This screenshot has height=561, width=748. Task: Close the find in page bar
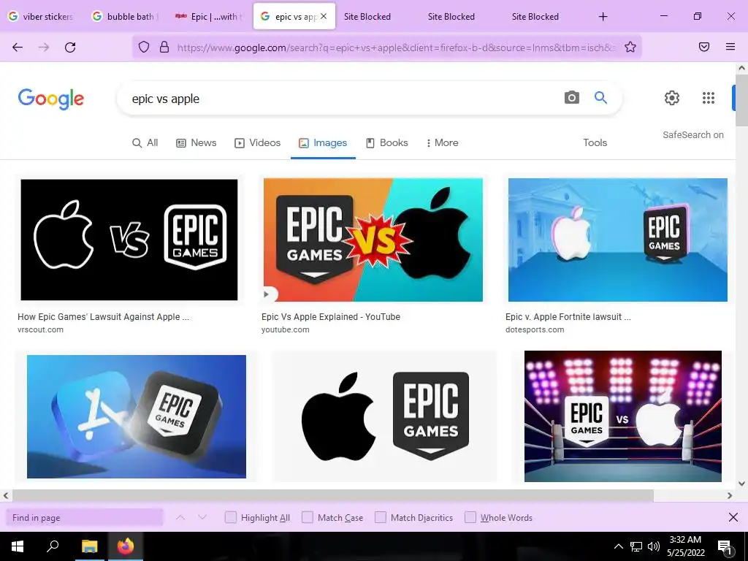pos(733,518)
